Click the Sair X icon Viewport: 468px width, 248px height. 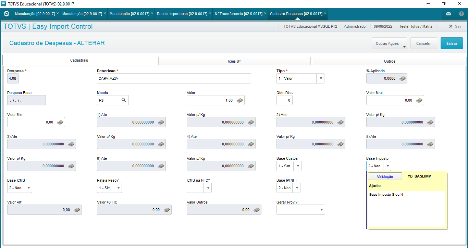[x=451, y=26]
